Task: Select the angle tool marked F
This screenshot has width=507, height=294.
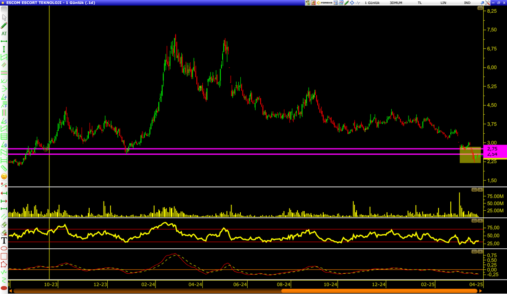Action: 4,97
